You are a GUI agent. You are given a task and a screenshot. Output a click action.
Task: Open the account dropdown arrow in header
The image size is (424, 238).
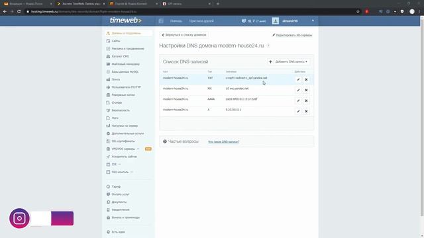coord(313,20)
